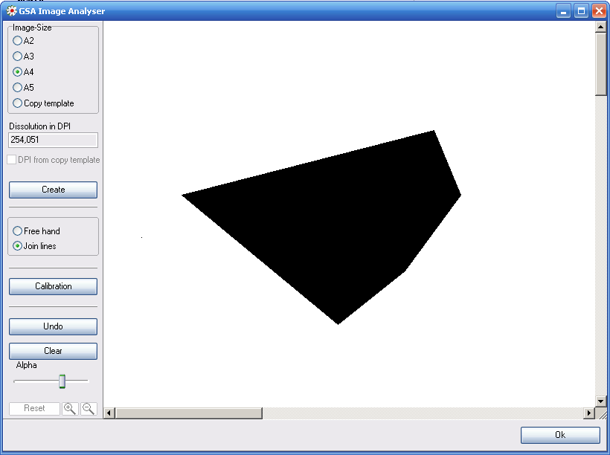Undo the last drawing step

tap(54, 326)
